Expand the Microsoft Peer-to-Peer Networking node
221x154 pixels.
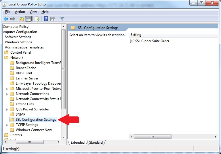[x=7, y=89]
